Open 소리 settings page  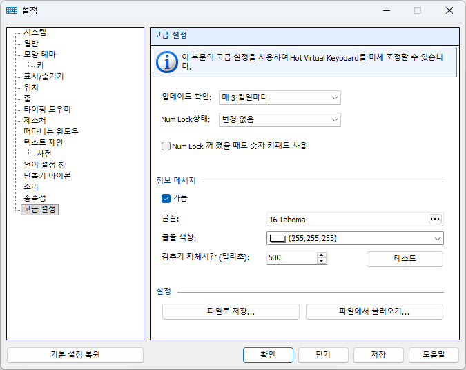31,187
